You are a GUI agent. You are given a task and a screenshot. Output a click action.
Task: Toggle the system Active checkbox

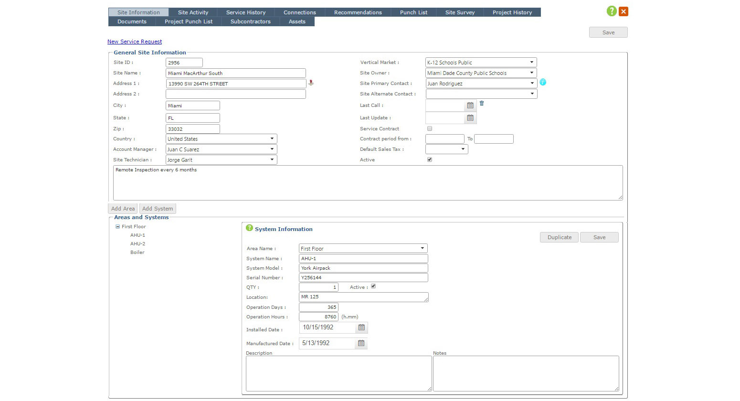pyautogui.click(x=373, y=286)
